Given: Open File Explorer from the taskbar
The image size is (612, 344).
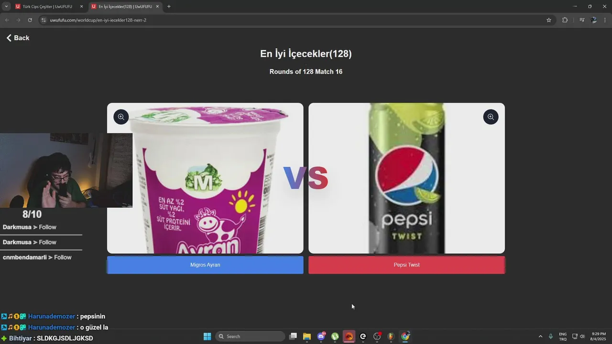Looking at the screenshot, I should pos(307,336).
